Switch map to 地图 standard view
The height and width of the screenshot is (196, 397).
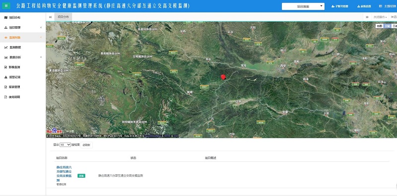[380, 26]
